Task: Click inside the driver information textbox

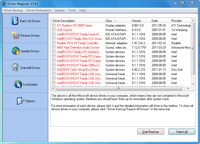Action: [x=123, y=110]
